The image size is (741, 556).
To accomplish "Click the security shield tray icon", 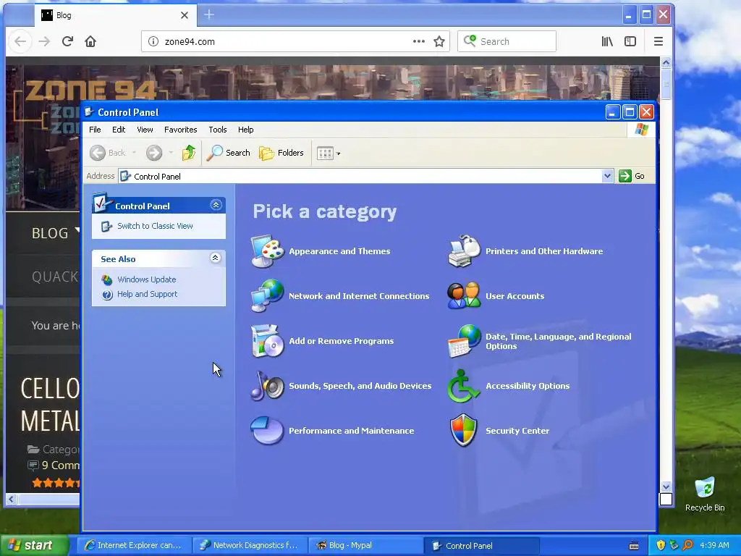I will point(661,545).
